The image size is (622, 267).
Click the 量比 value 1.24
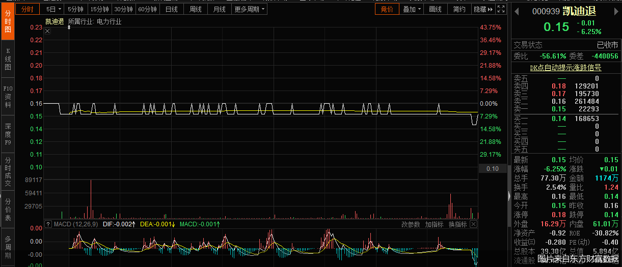click(x=611, y=187)
